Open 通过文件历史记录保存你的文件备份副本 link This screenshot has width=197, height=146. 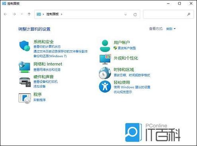[60, 51]
